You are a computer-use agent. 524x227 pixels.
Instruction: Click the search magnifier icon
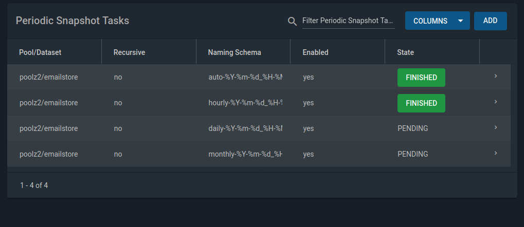293,22
